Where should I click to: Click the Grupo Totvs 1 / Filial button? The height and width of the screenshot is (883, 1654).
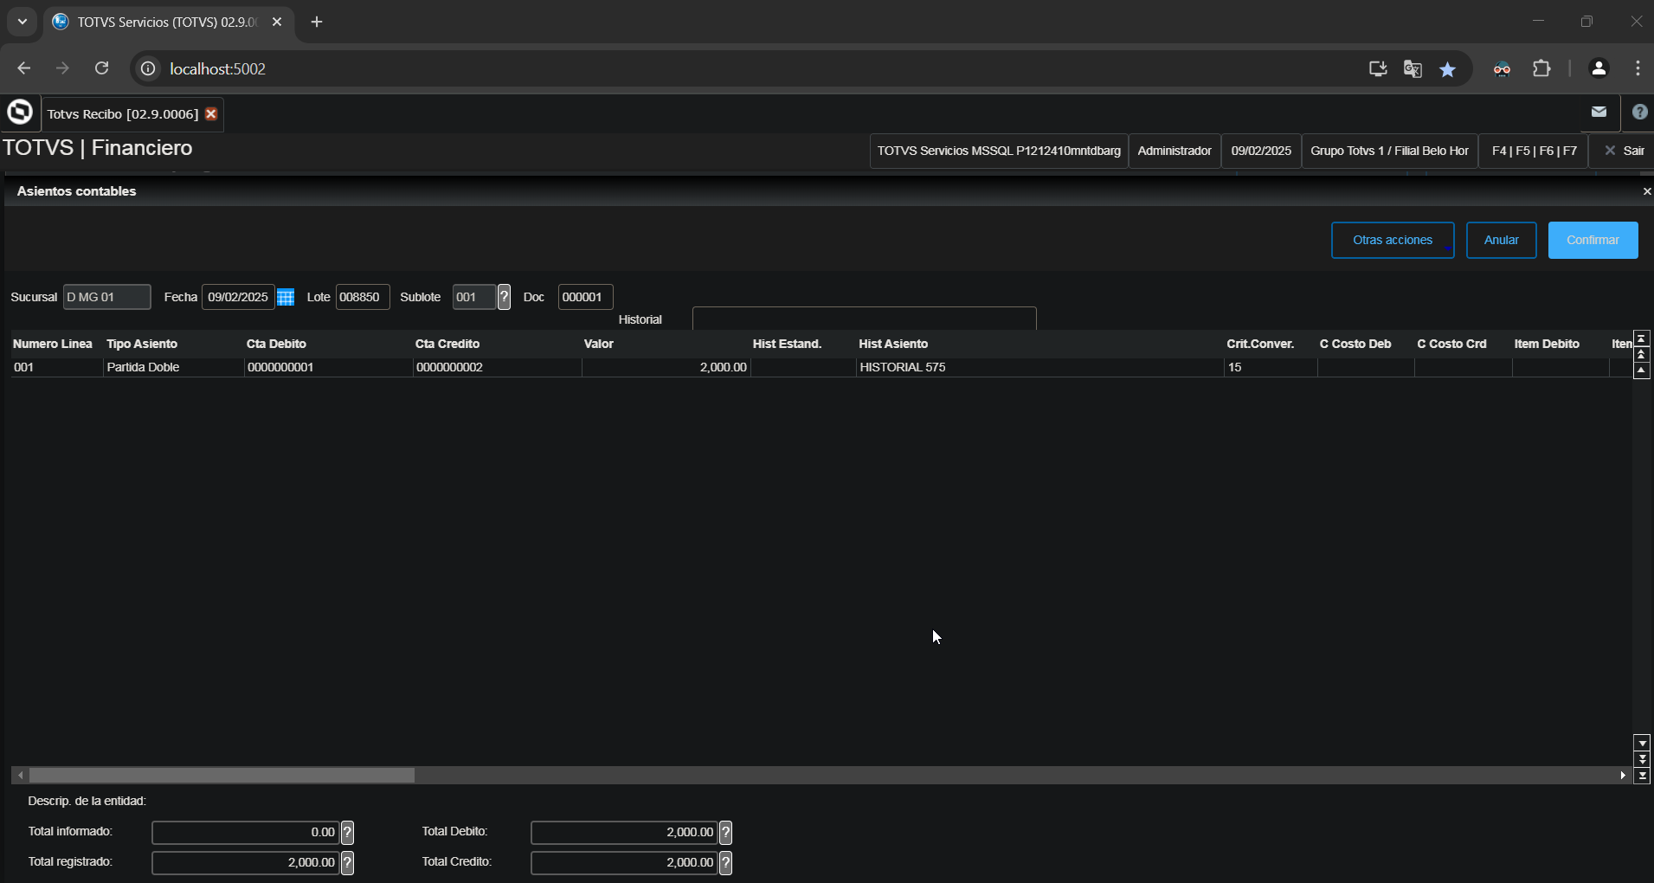[1389, 151]
